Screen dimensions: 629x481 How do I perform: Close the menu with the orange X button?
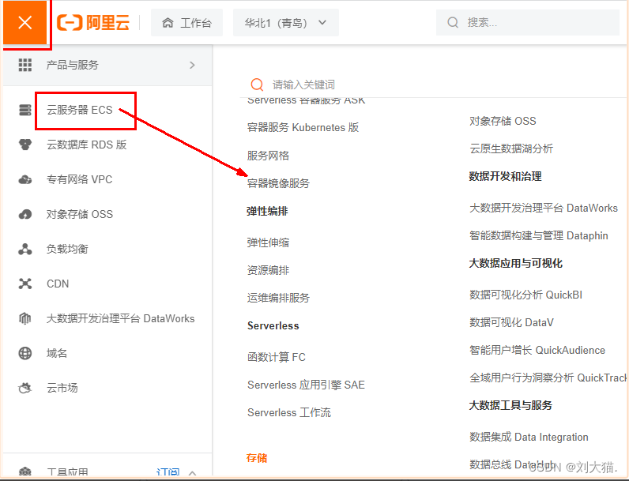[24, 22]
